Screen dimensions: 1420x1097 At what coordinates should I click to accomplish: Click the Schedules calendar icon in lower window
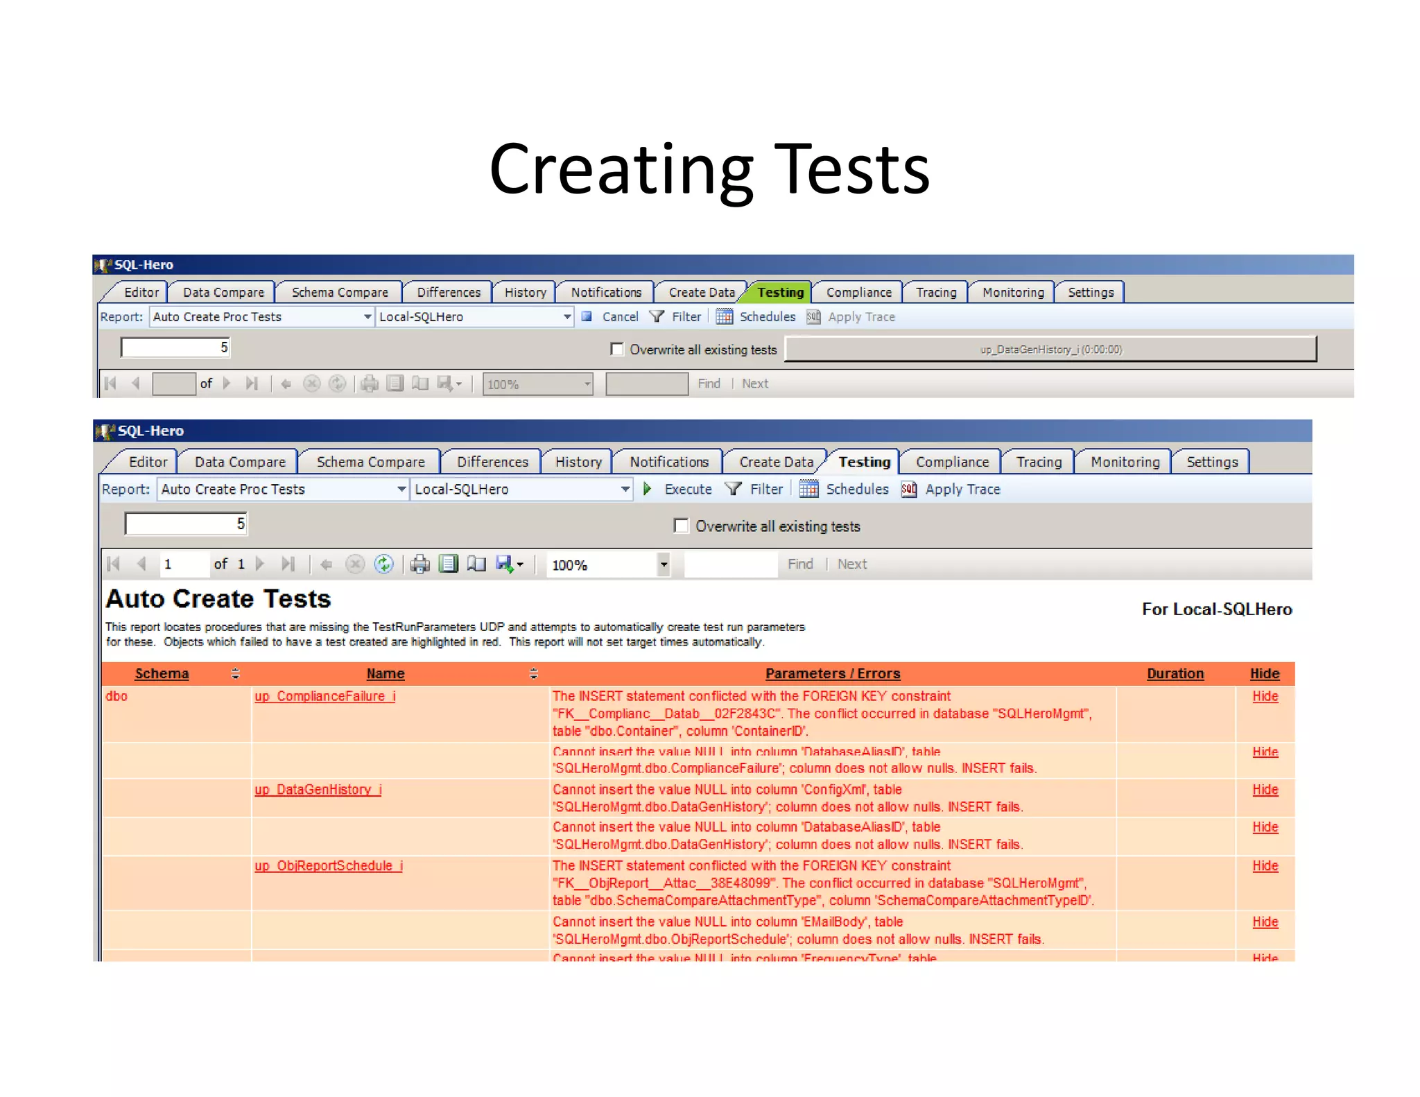(808, 489)
